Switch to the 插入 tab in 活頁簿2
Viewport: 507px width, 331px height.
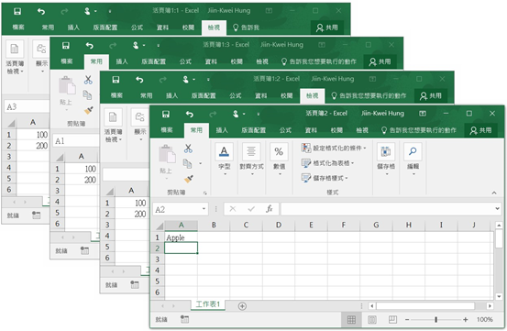click(x=222, y=130)
